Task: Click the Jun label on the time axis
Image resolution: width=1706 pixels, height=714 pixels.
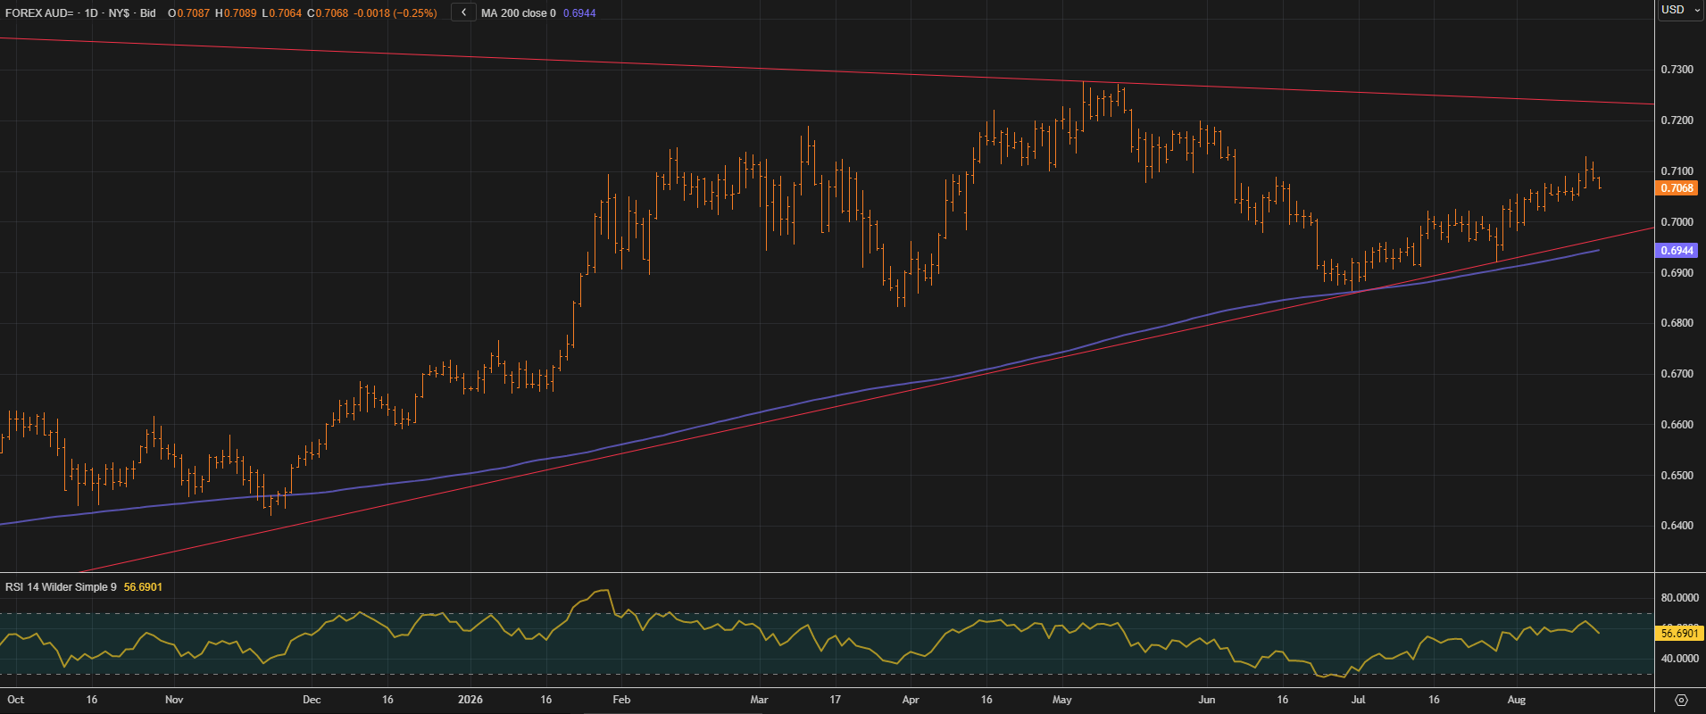Action: (1207, 700)
